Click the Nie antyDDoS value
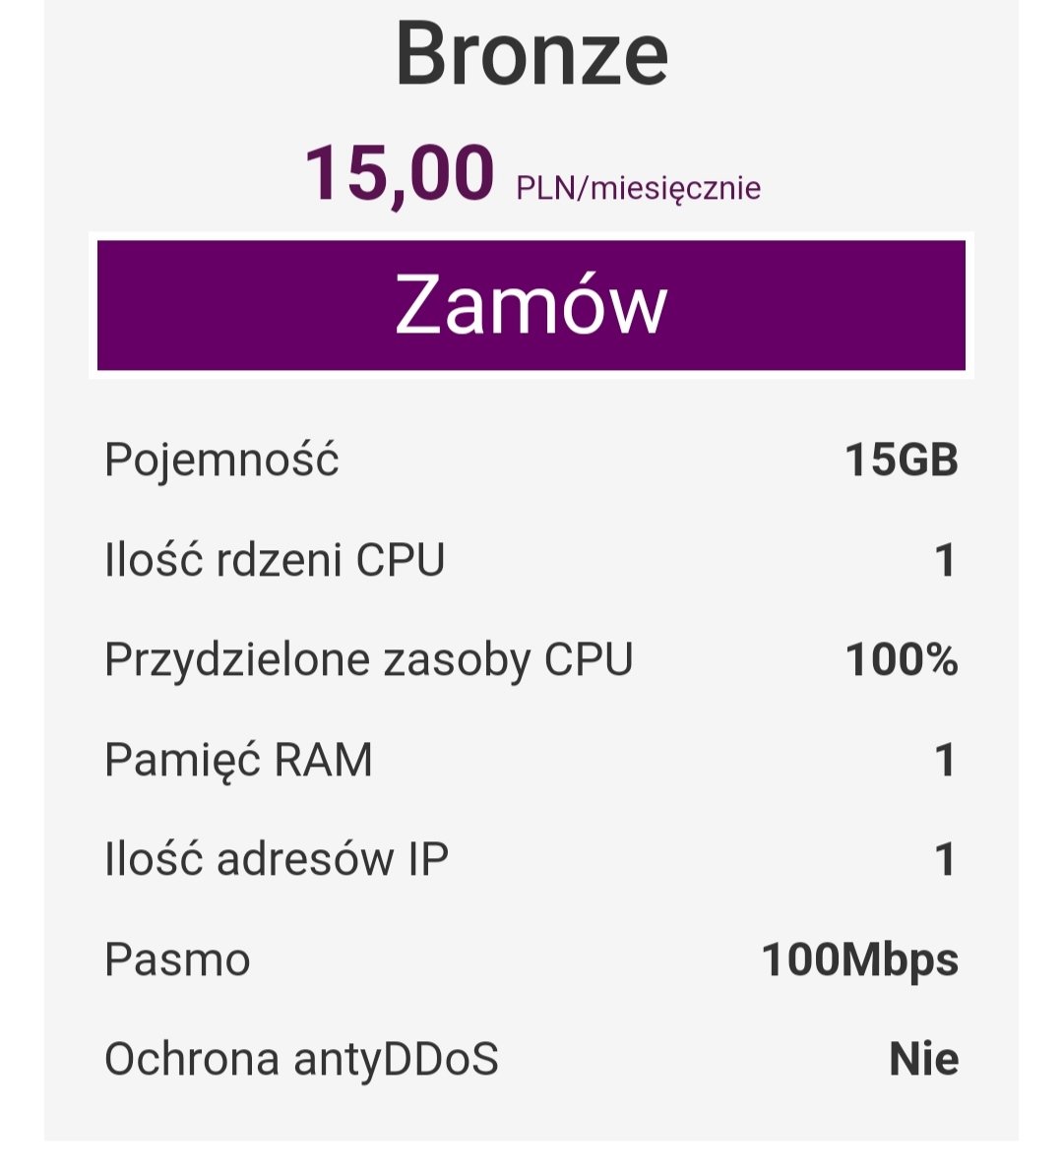The image size is (1063, 1176). point(923,1059)
